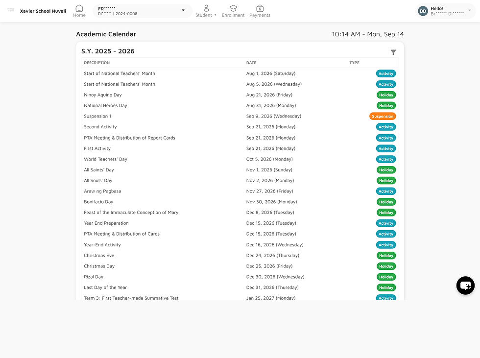Click the Student person icon
The width and height of the screenshot is (480, 358).
point(206,8)
